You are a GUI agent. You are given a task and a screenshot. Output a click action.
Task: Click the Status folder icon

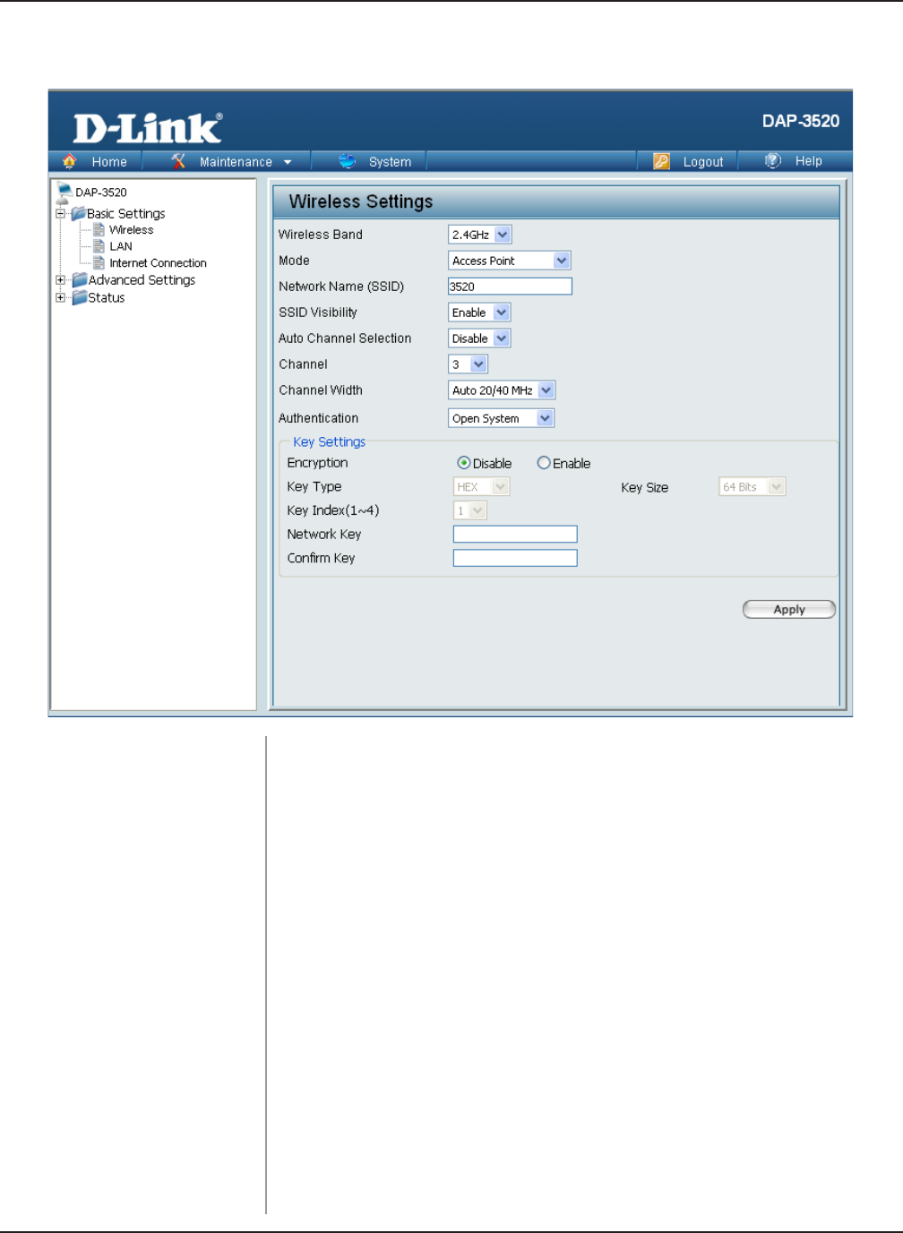pos(80,297)
